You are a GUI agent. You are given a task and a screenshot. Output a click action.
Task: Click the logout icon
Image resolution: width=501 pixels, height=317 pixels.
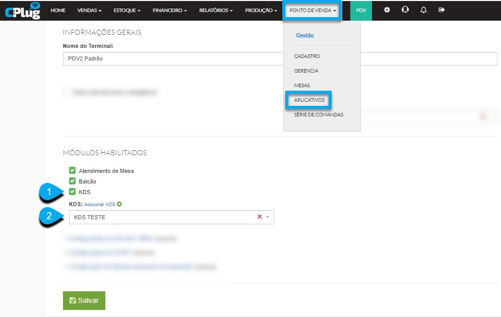point(442,10)
